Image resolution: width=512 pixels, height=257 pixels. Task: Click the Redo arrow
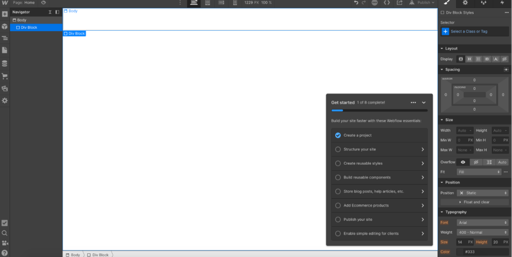364,3
